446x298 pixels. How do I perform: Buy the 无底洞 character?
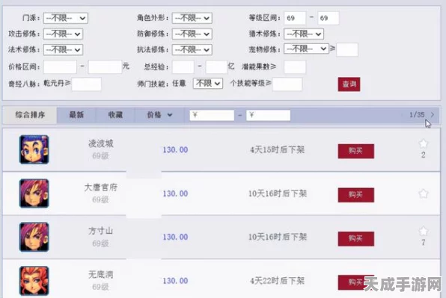356,282
